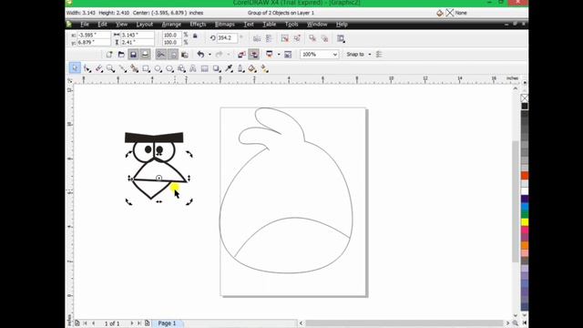Expand the Snap to dropdown
The width and height of the screenshot is (583, 328).
[370, 55]
